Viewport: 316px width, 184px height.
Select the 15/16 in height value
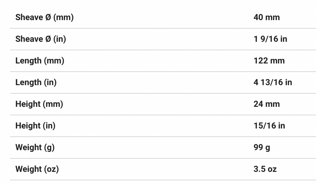tap(269, 126)
